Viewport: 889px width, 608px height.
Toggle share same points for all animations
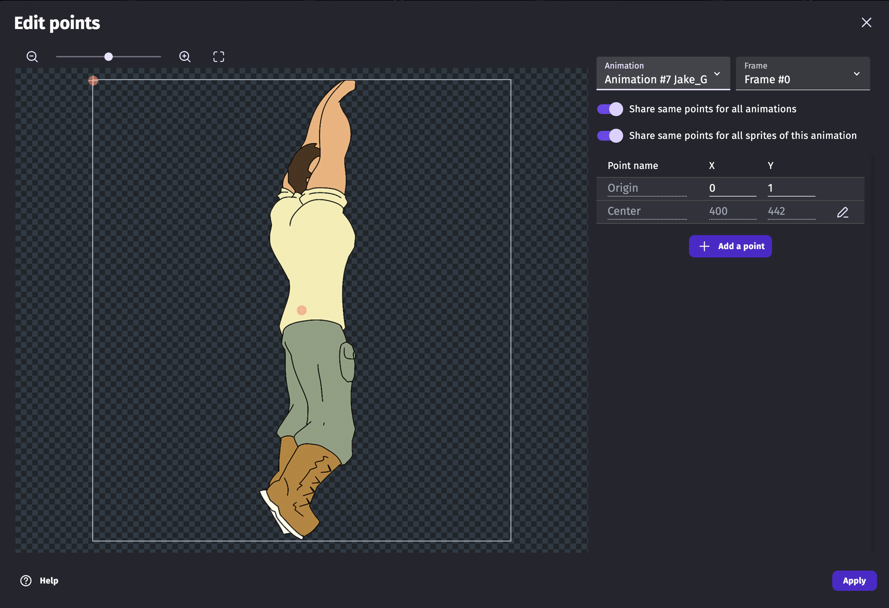tap(610, 109)
